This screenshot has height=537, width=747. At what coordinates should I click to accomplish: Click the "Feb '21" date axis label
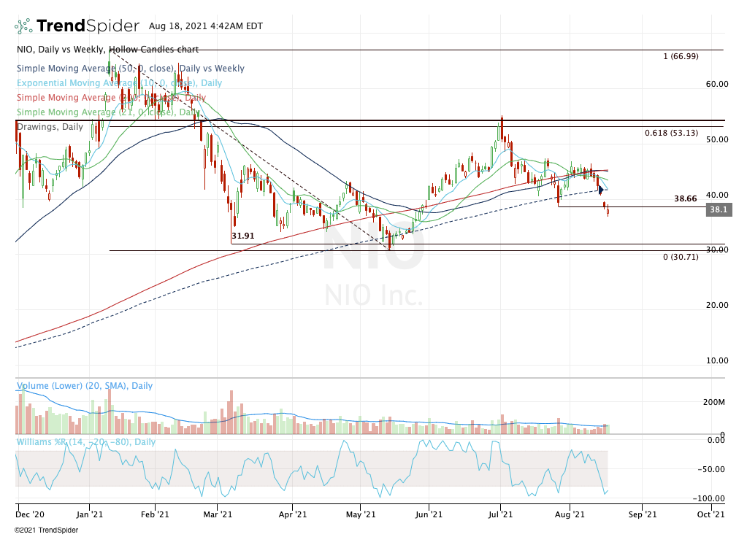tap(155, 514)
